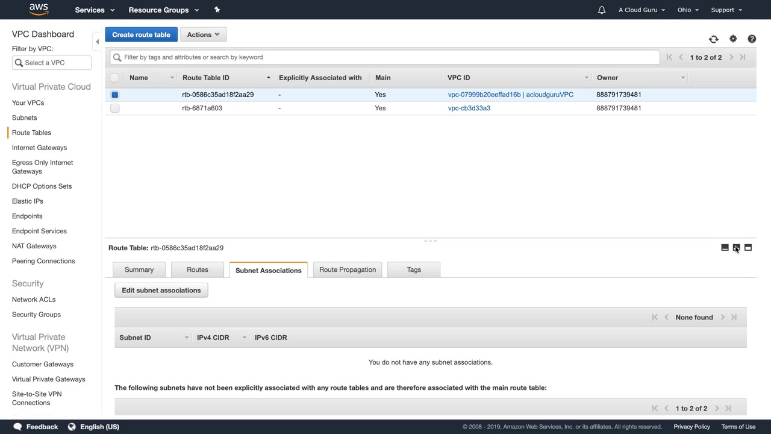Click the pin shortcuts icon
This screenshot has height=434, width=771.
pos(217,10)
